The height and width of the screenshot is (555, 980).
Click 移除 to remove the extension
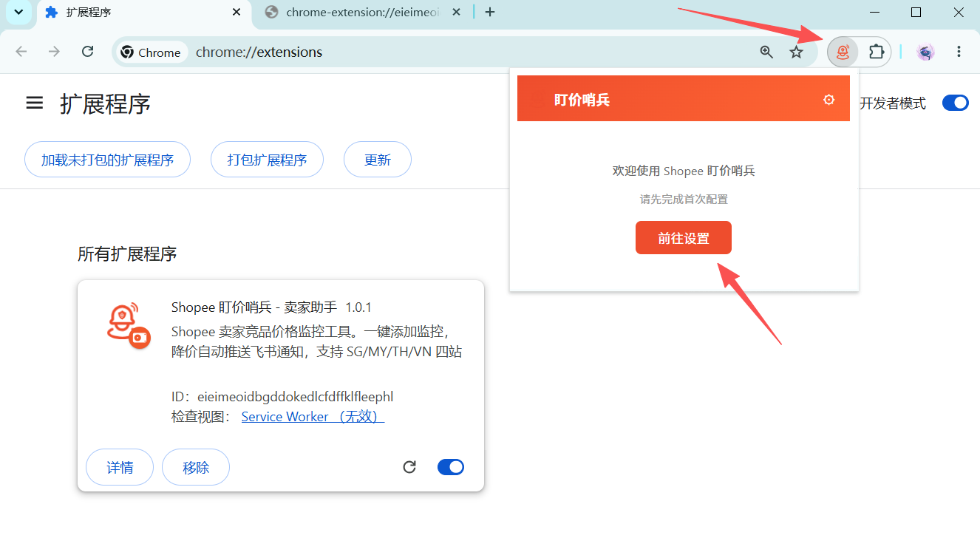tap(196, 467)
